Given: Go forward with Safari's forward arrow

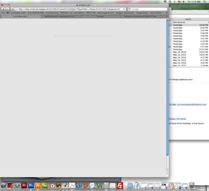Looking at the screenshot, I should [x=7, y=9].
